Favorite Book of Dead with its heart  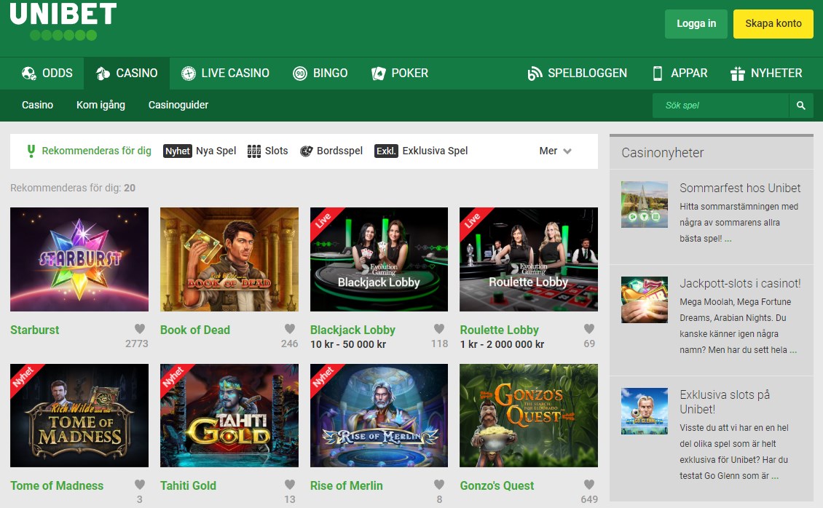click(x=290, y=329)
